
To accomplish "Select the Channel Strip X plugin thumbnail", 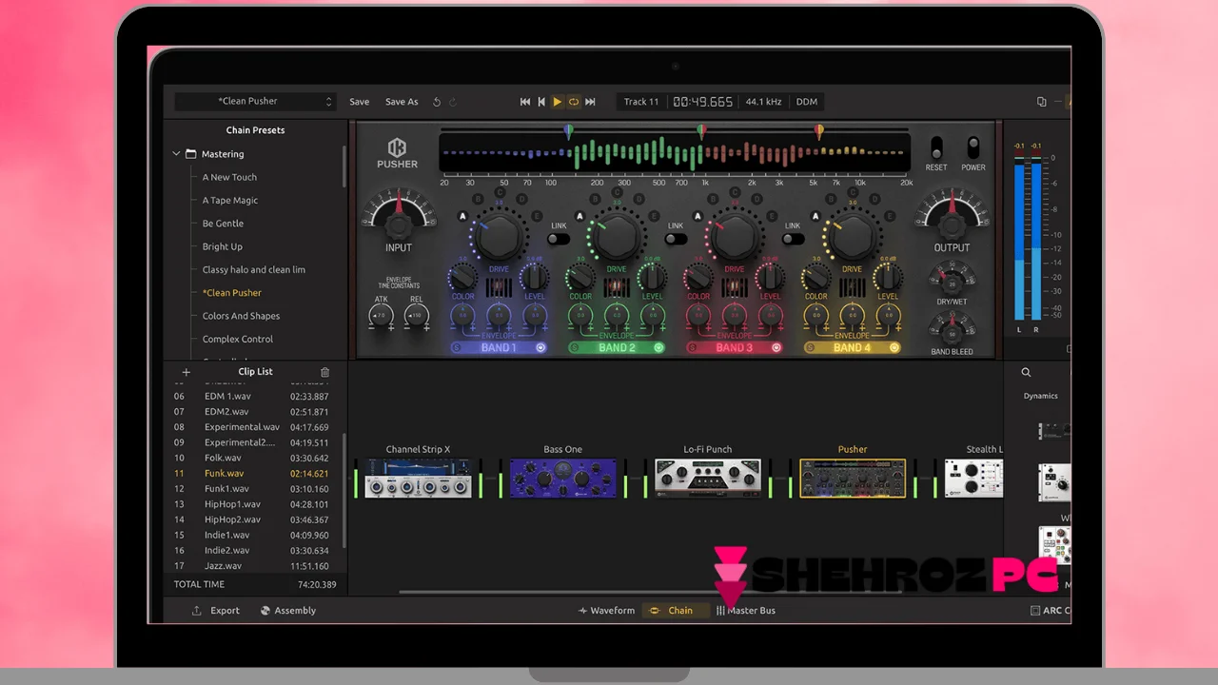I will (418, 479).
